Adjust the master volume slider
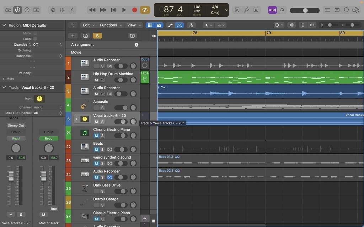Screen dimensions: 364x227 pyautogui.click(x=305, y=10)
